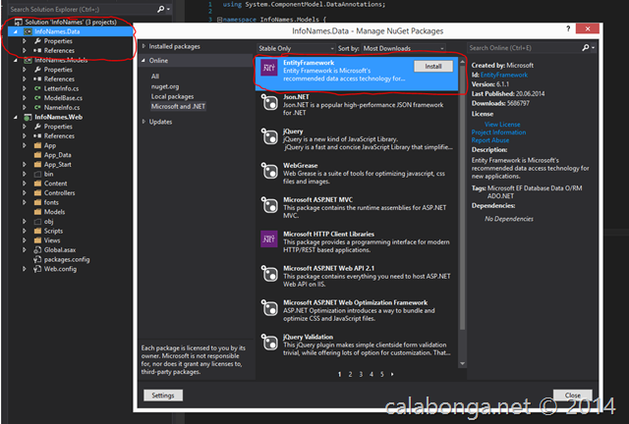Click the Solution Explorer search magnifier icon

[x=160, y=9]
